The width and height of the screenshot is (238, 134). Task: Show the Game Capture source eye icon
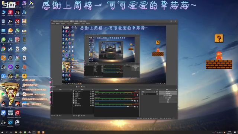point(91,104)
